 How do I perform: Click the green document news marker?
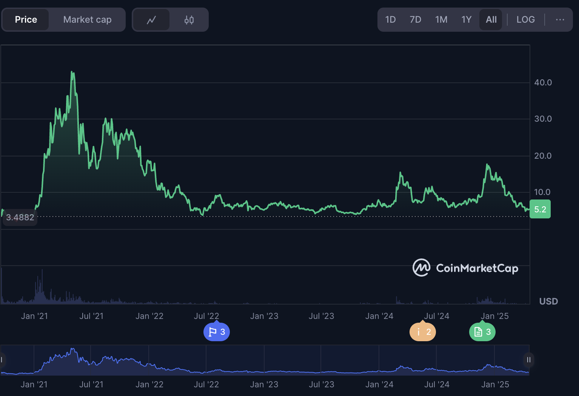pos(482,332)
